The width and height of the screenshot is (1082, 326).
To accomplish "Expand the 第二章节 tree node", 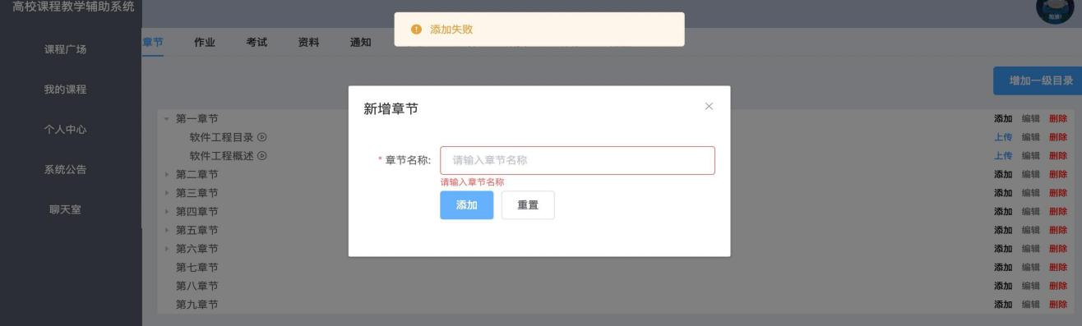I will coord(167,174).
